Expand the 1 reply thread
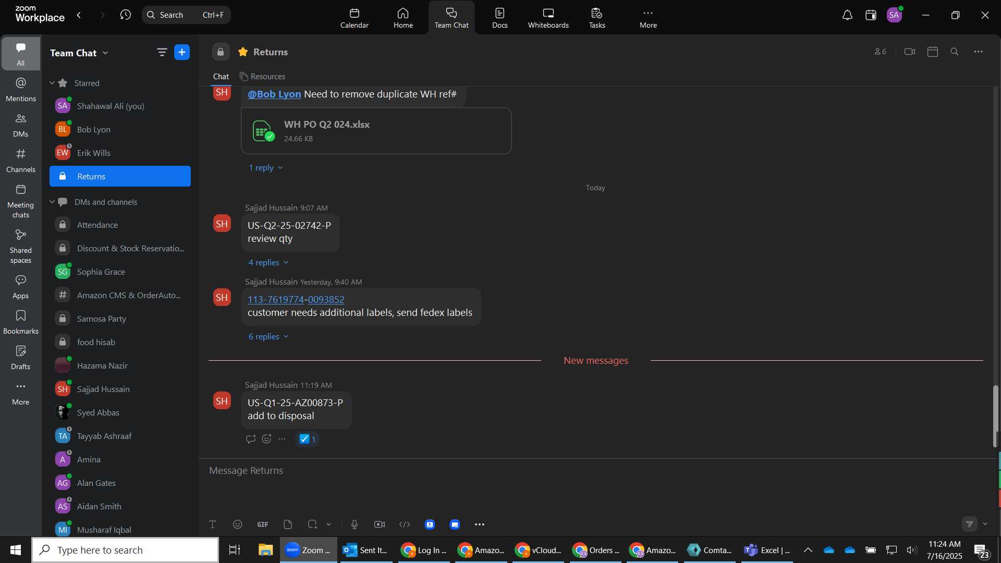This screenshot has width=1001, height=563. tap(265, 168)
